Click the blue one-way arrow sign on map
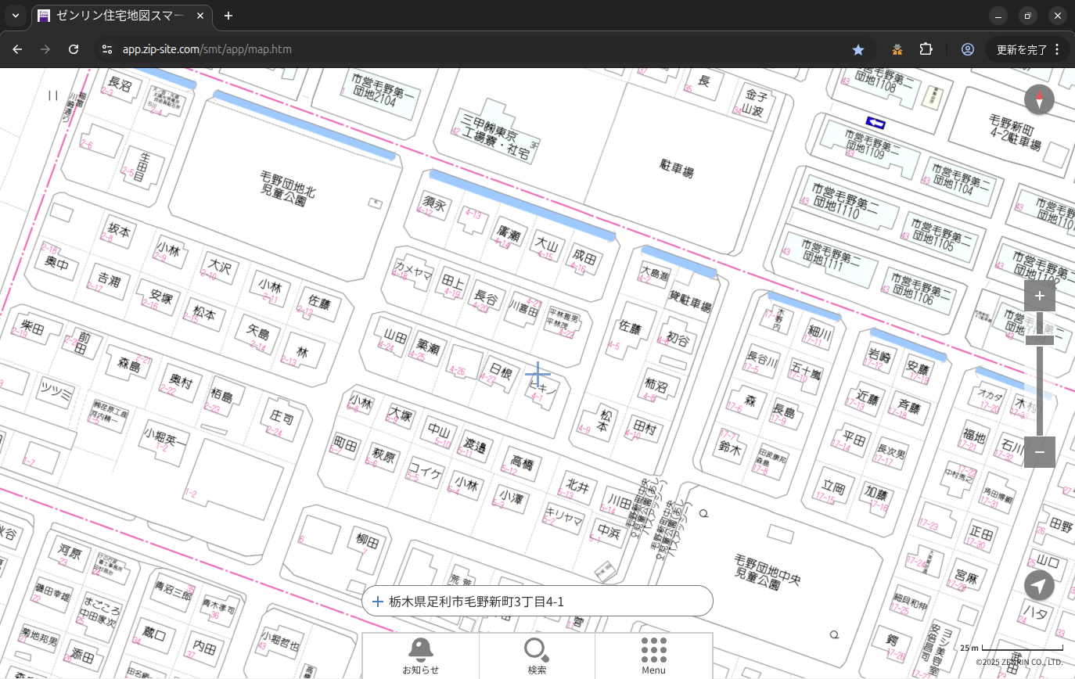 pos(875,123)
